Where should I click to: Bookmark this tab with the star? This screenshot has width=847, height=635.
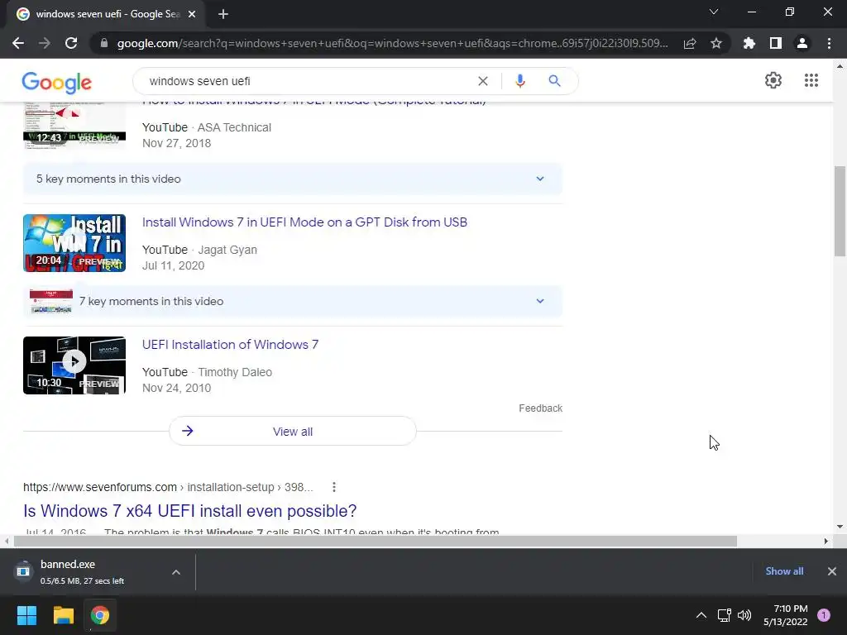point(716,43)
